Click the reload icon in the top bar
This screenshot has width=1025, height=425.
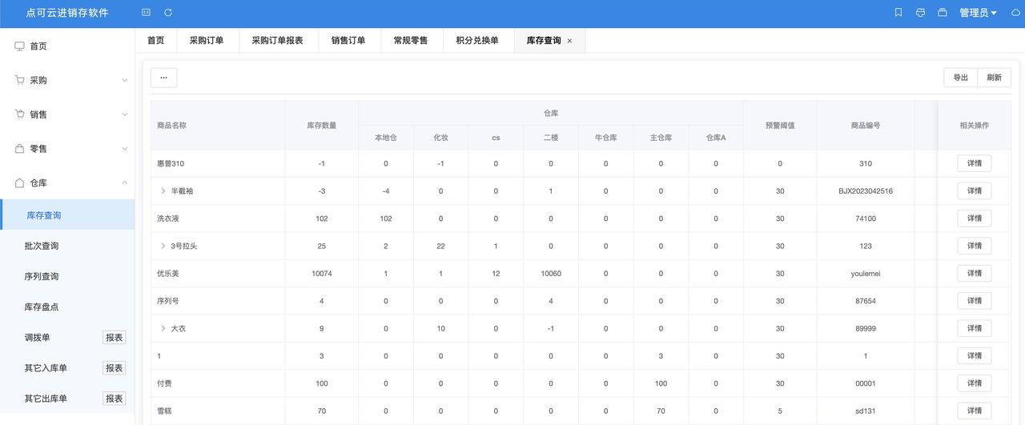[168, 13]
